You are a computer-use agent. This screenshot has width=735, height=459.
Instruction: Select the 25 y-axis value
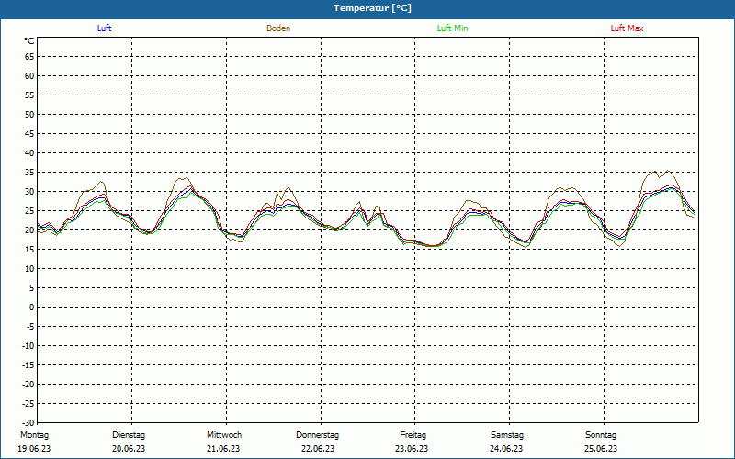pos(29,211)
